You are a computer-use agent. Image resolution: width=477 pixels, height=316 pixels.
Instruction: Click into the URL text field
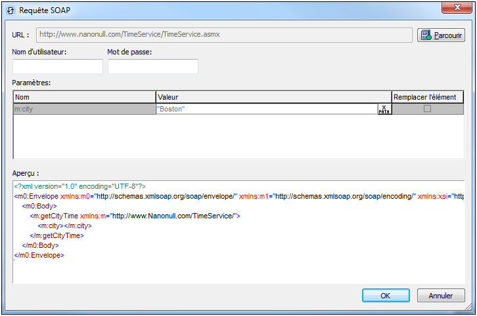pos(223,35)
